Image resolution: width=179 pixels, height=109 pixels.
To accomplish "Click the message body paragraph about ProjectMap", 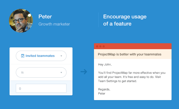I will pos(132,77).
